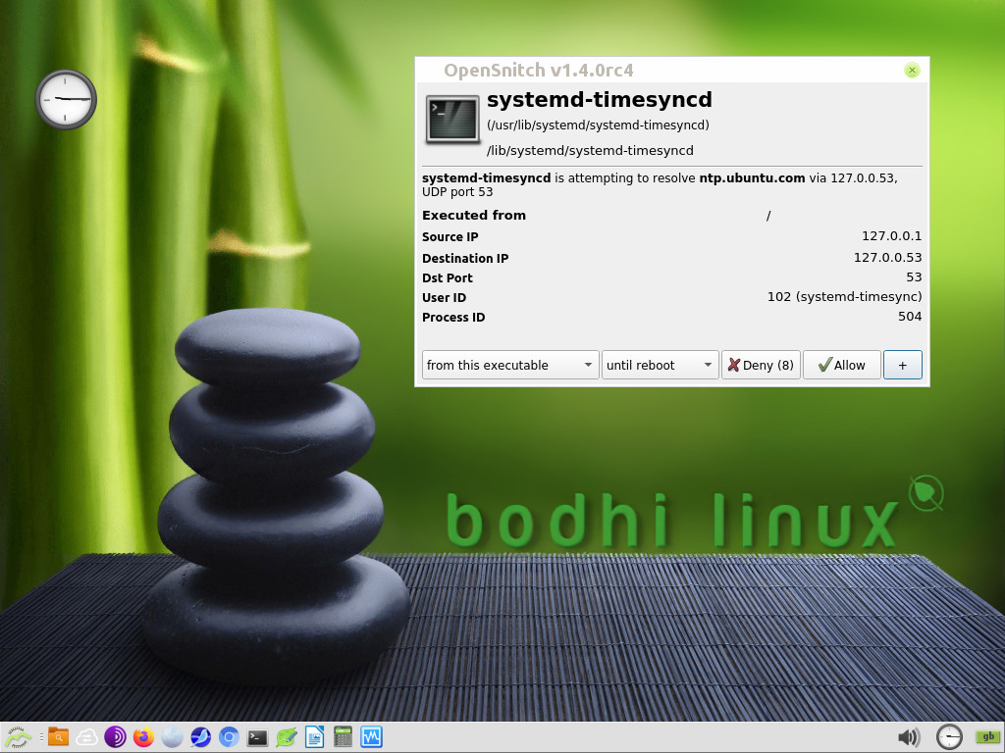Launch Firefox from the shelf
The height and width of the screenshot is (753, 1005).
click(x=143, y=737)
